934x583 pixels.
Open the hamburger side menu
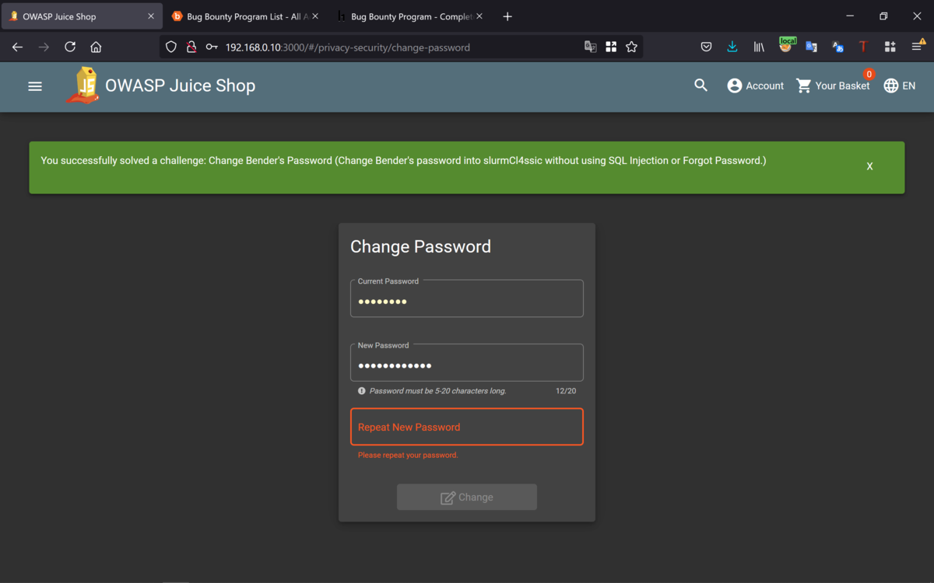[x=35, y=86]
